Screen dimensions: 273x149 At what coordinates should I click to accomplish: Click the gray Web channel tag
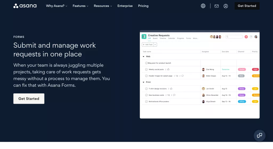[241, 76]
